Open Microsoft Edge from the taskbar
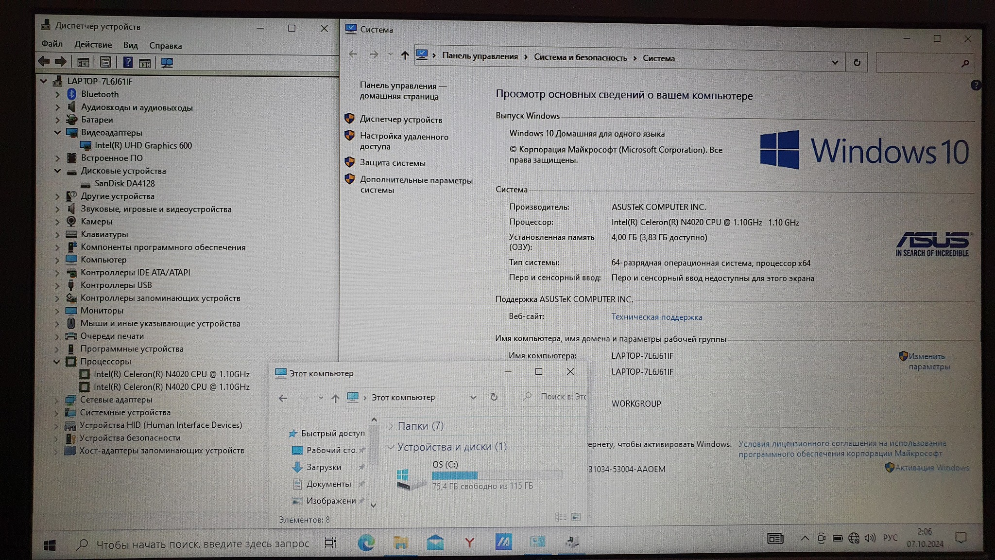This screenshot has width=995, height=560. (366, 542)
